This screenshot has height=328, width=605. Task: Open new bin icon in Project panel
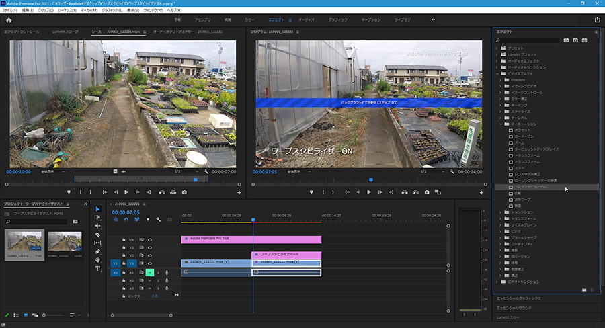[75, 222]
